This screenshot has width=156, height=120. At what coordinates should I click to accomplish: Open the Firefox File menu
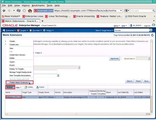pyautogui.click(x=4, y=5)
